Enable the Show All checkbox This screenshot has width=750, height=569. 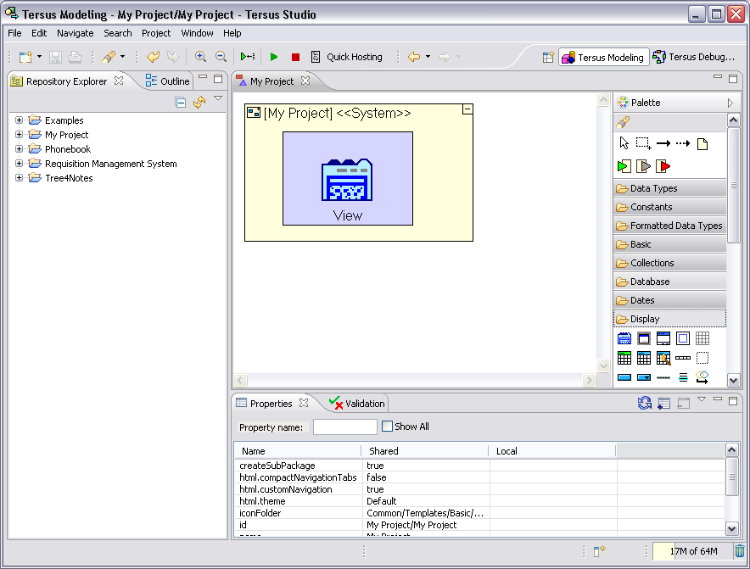388,427
